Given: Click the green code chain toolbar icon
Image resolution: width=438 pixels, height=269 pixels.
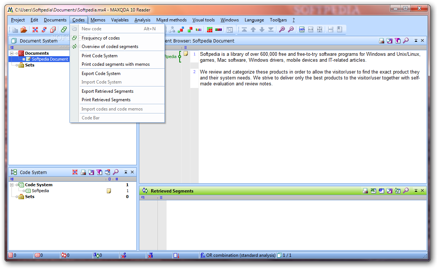Looking at the screenshot, I should [x=64, y=30].
